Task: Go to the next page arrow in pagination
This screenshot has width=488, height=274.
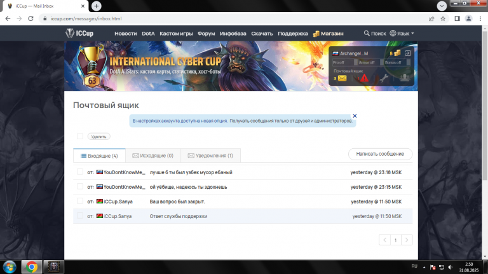Action: [407, 240]
